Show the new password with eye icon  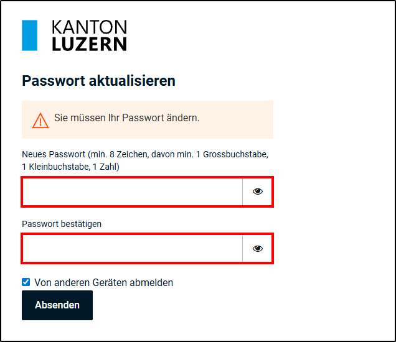(x=258, y=192)
